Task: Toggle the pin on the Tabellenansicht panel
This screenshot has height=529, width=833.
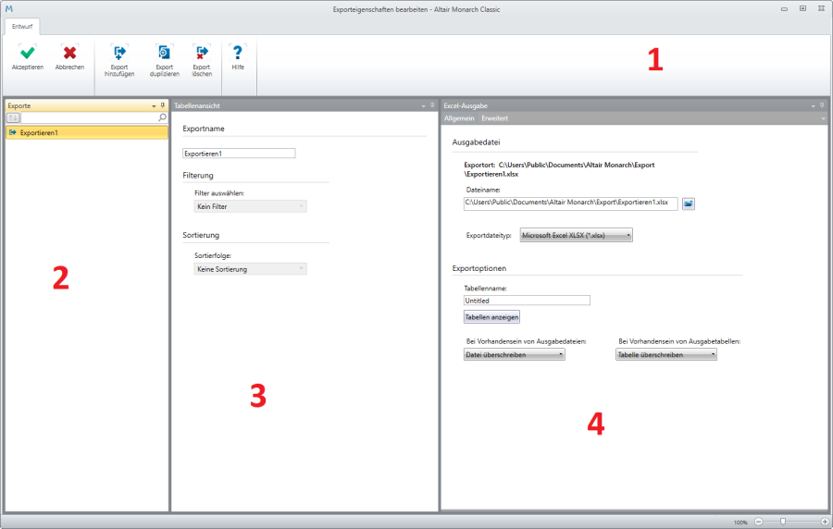Action: (432, 106)
